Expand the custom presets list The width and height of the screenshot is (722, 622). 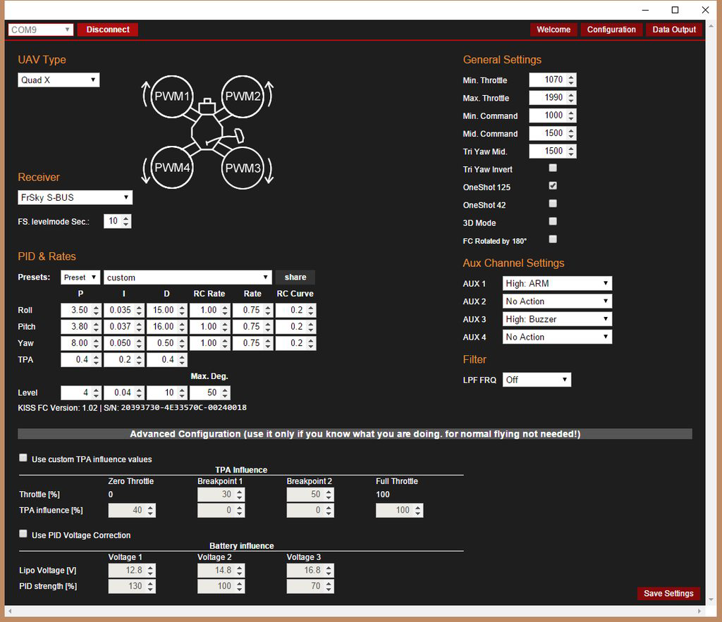(x=188, y=278)
